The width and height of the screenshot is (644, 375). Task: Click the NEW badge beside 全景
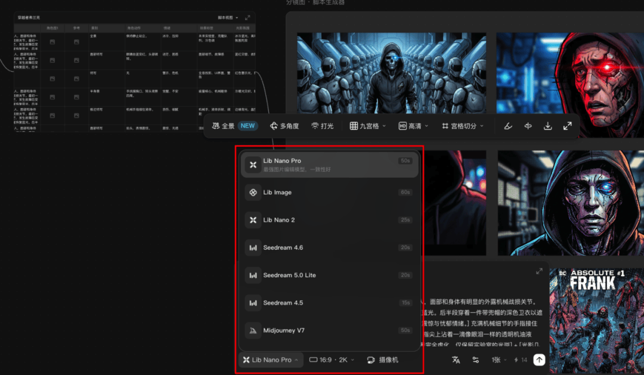(247, 126)
